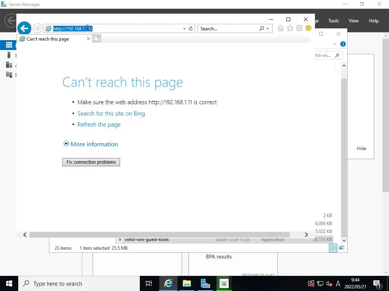Open Internet Explorer Tools gear icon

point(299,28)
